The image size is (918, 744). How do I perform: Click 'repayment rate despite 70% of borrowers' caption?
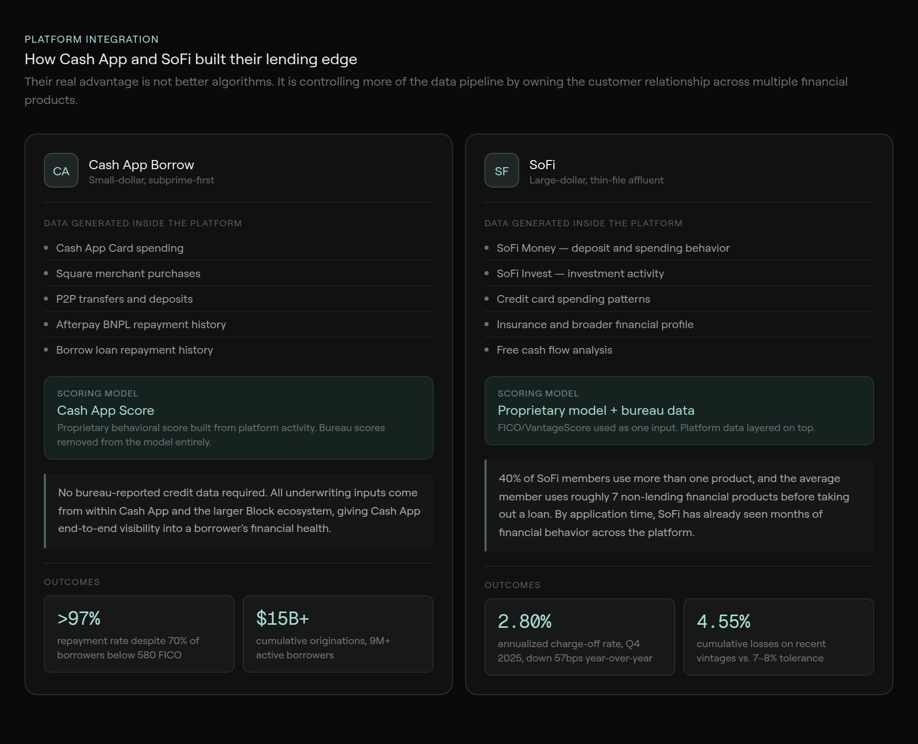[128, 648]
